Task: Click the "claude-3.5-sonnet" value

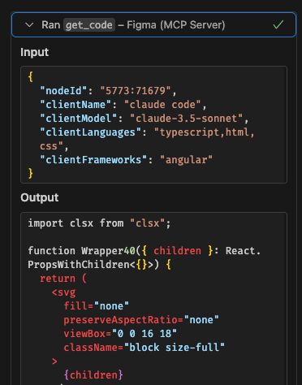Action: (187, 119)
